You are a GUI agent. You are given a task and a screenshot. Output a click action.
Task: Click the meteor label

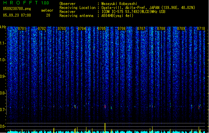coord(47,10)
